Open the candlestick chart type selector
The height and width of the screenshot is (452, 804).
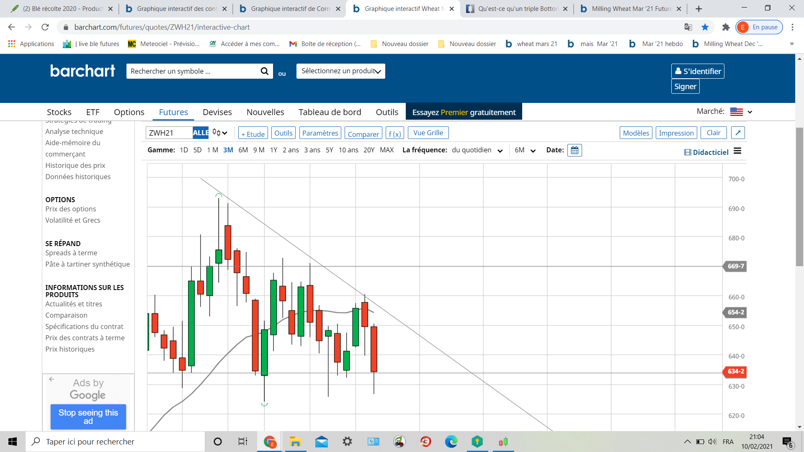click(220, 133)
